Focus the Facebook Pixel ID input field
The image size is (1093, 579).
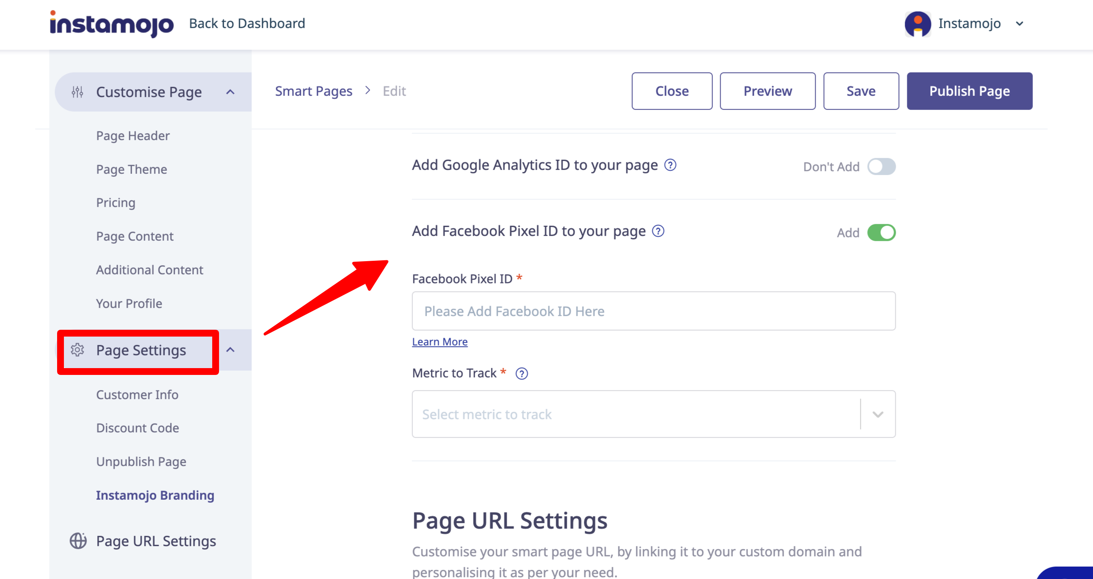(654, 311)
